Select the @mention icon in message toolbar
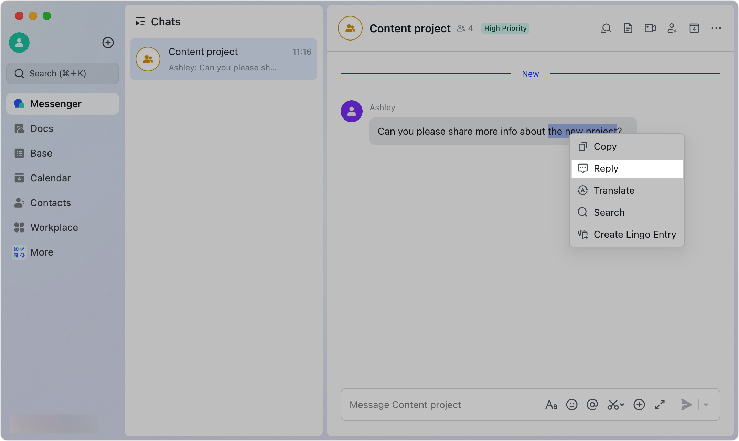Image resolution: width=739 pixels, height=441 pixels. (x=592, y=405)
